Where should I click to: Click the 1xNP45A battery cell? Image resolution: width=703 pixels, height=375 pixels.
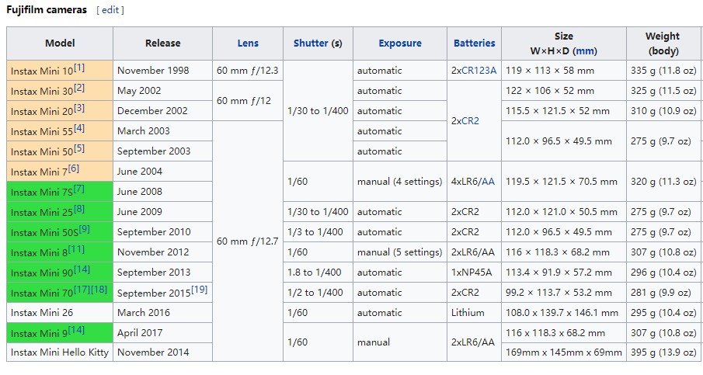(x=474, y=272)
